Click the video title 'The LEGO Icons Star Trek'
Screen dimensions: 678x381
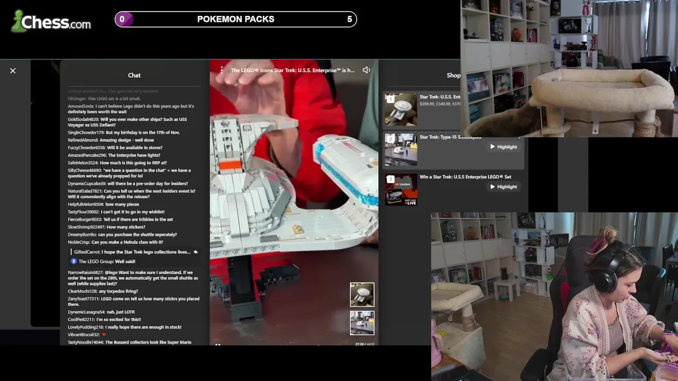coord(292,70)
